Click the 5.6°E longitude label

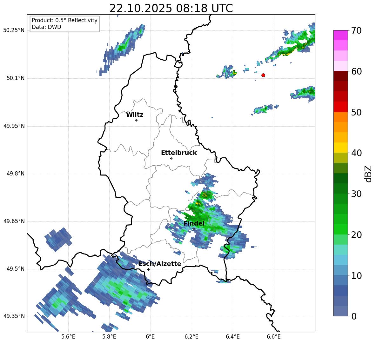pyautogui.click(x=68, y=337)
